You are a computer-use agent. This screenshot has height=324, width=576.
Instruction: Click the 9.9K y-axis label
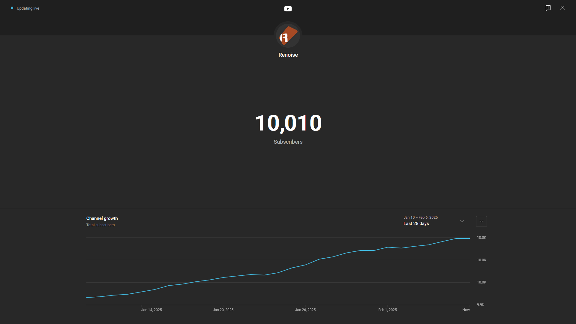click(x=481, y=305)
